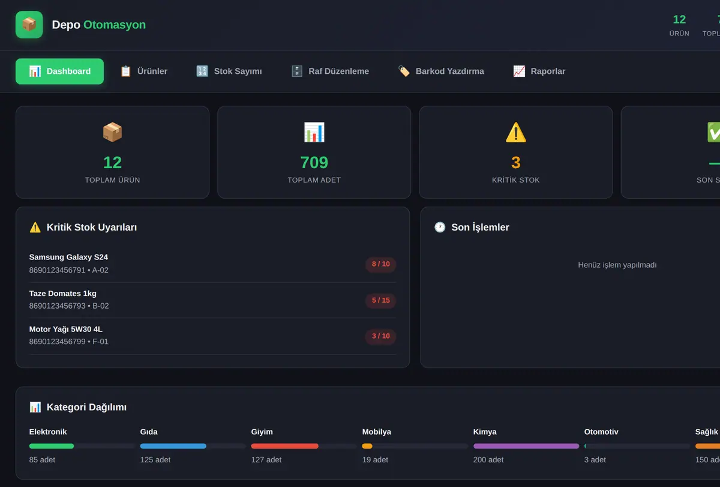Click the 3 / 10 stock badge

(x=381, y=336)
